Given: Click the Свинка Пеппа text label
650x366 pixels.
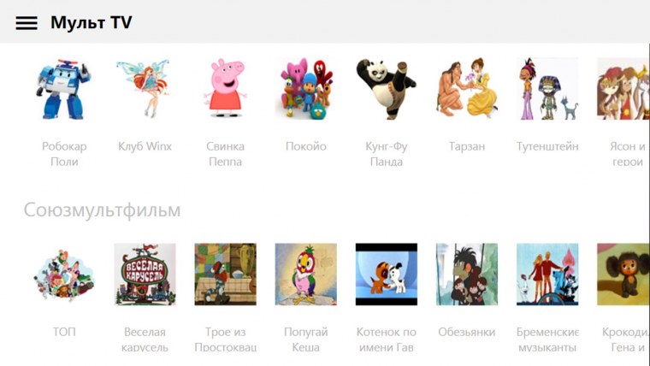Looking at the screenshot, I should coord(225,154).
